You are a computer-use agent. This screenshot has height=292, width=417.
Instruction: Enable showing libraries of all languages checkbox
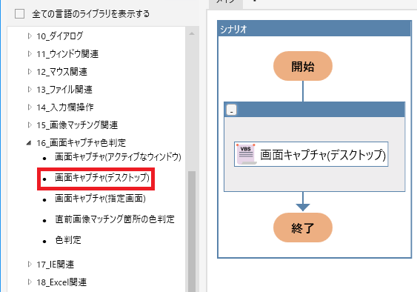tap(20, 13)
